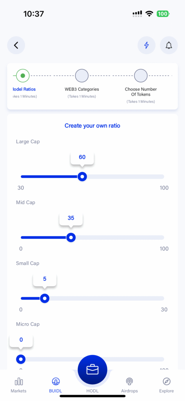Click the Small Cap slider handle
Viewport: 185px width, 401px height.
(x=45, y=298)
